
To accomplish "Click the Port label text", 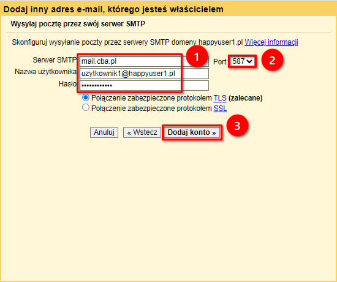I will (221, 62).
